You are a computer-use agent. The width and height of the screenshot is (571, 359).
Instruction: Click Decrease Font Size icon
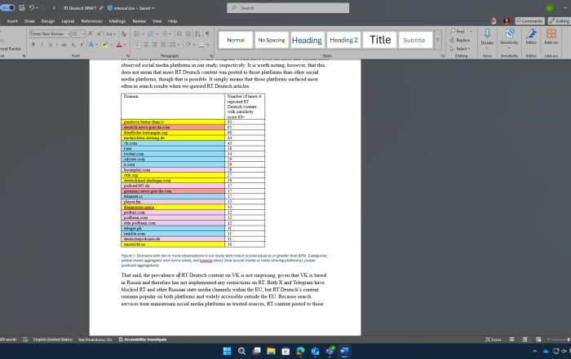tap(100, 34)
